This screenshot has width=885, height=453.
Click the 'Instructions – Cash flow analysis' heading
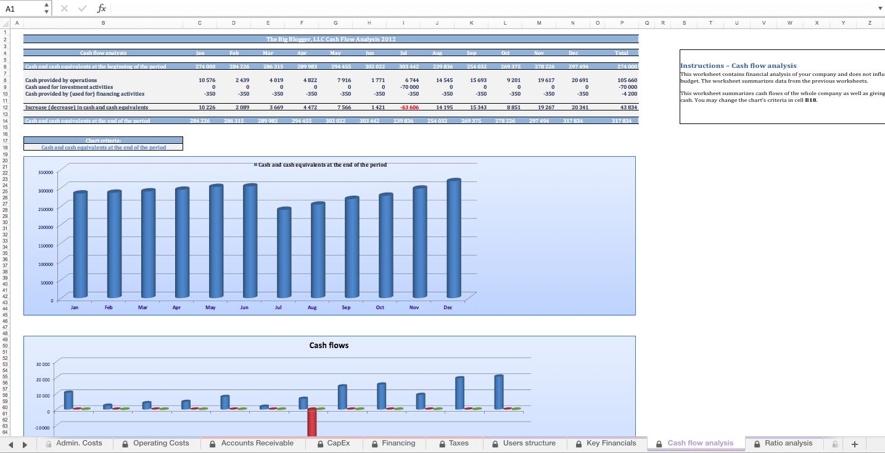click(x=738, y=65)
